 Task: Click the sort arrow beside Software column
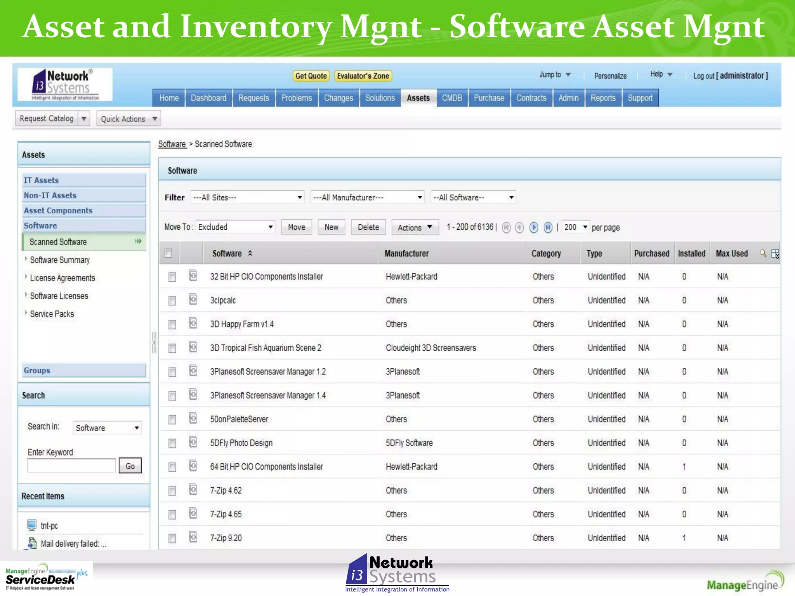[x=250, y=253]
